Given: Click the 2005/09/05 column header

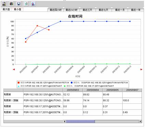Looking at the screenshot, I should pos(113,90).
